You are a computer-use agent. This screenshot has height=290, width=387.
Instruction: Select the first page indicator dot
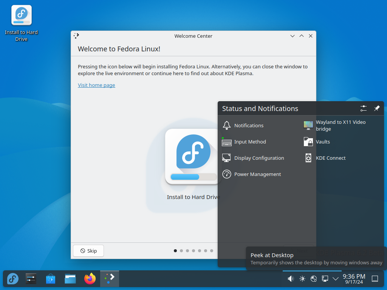(x=175, y=251)
